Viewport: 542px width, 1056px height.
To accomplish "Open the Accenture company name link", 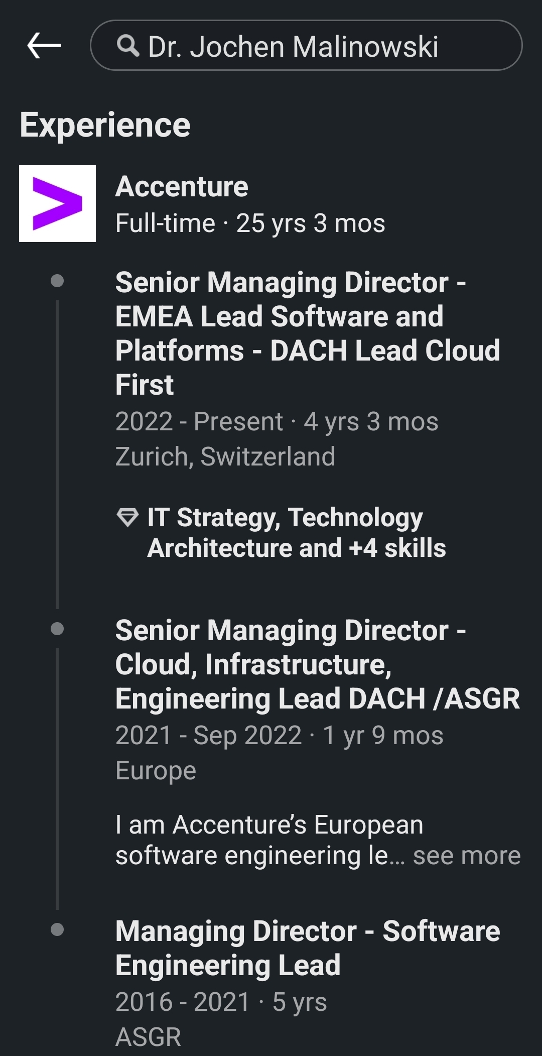I will [182, 187].
